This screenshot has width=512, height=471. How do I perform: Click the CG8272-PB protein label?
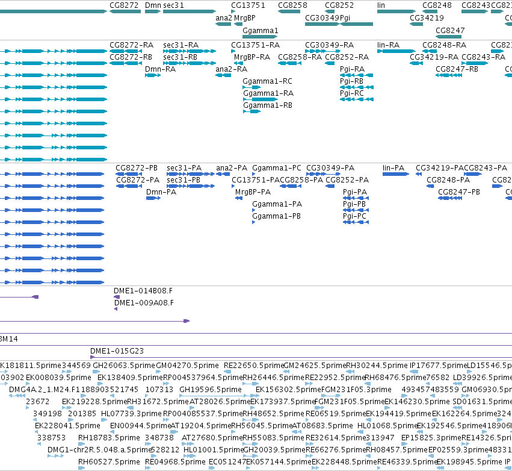137,168
